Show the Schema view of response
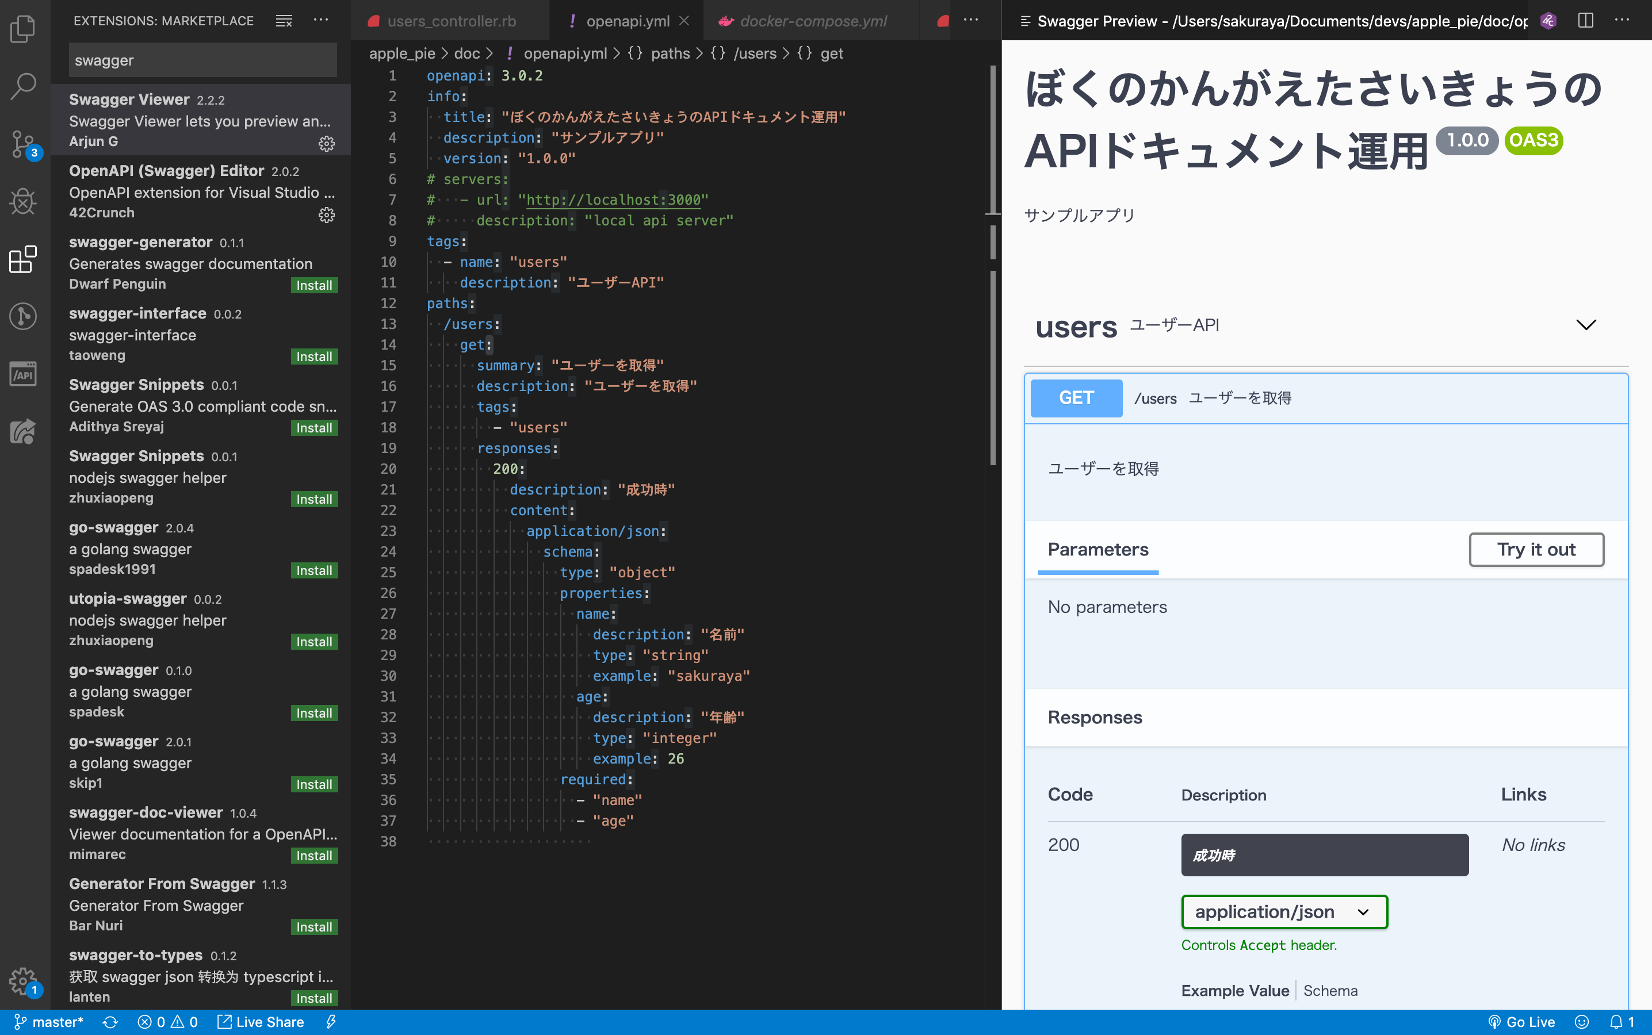 tap(1330, 991)
